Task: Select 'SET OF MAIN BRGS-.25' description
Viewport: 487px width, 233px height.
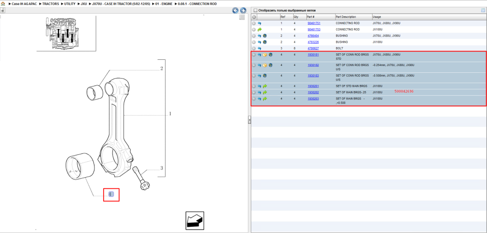Action: click(x=351, y=93)
